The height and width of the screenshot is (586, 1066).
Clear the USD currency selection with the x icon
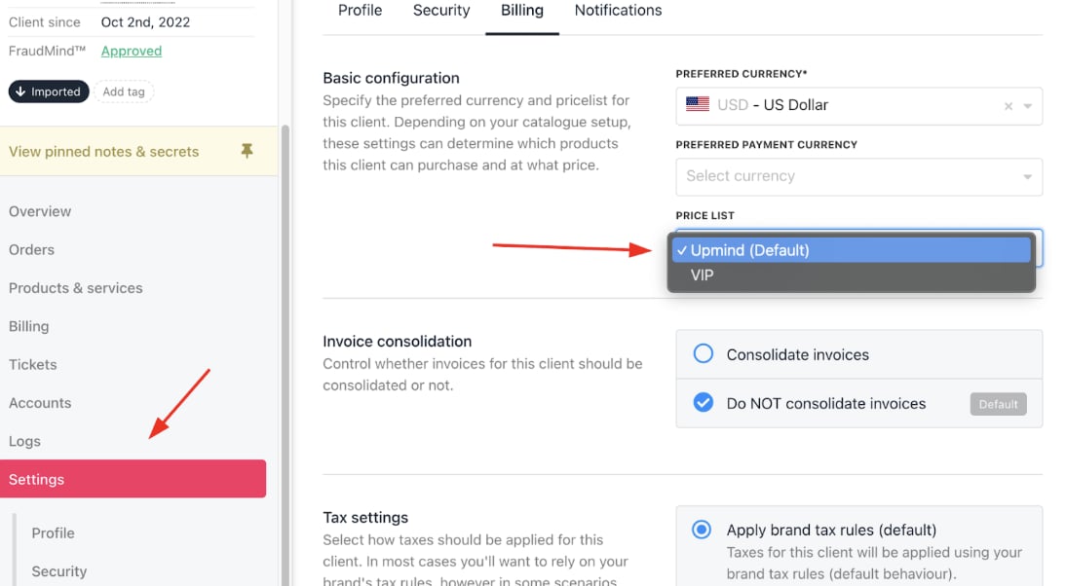(x=1009, y=106)
